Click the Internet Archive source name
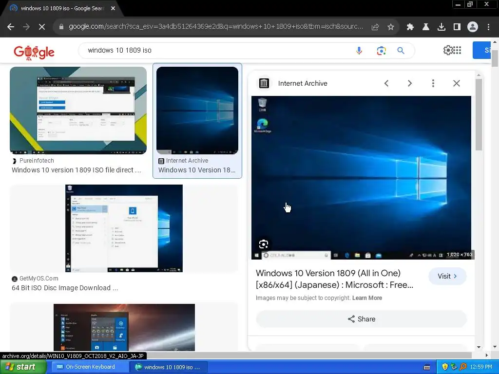 (x=303, y=83)
